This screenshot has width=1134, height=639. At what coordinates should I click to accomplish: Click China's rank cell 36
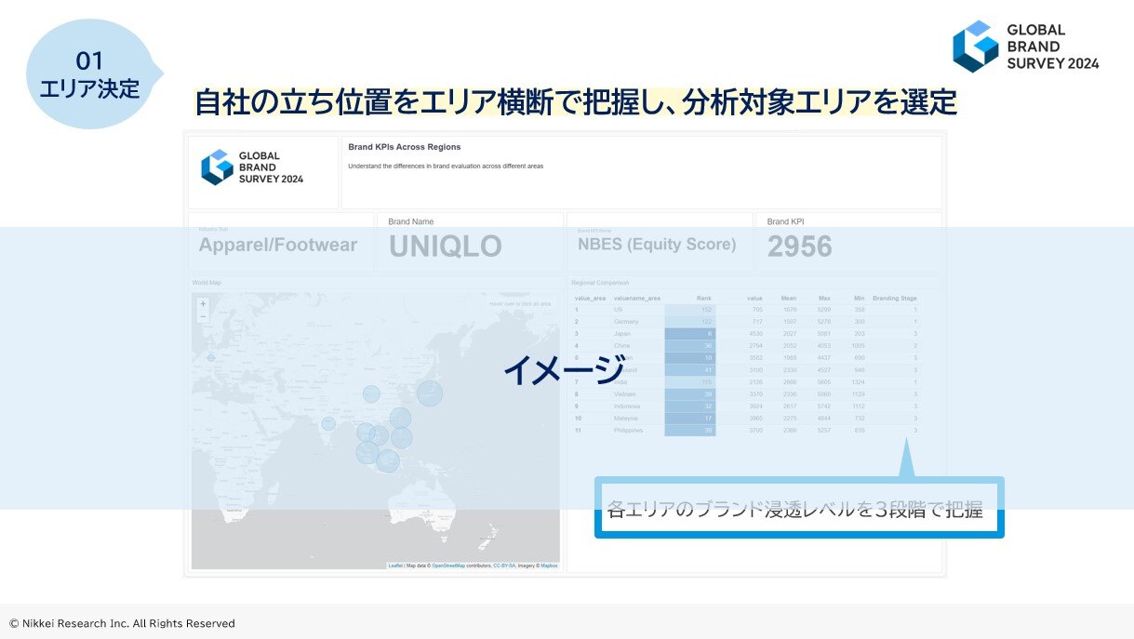690,346
